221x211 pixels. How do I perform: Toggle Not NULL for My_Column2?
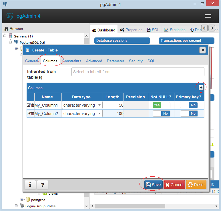pyautogui.click(x=161, y=114)
